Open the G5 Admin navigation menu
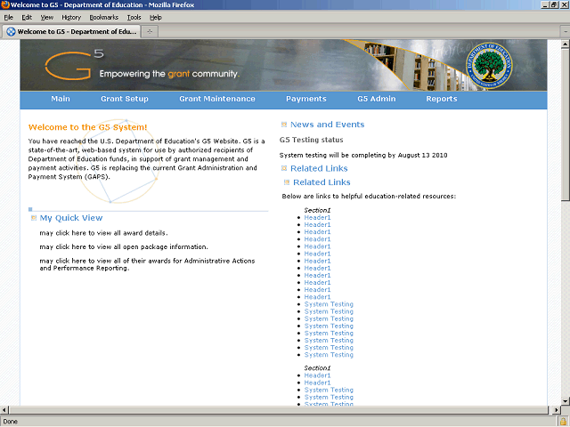 coord(376,99)
